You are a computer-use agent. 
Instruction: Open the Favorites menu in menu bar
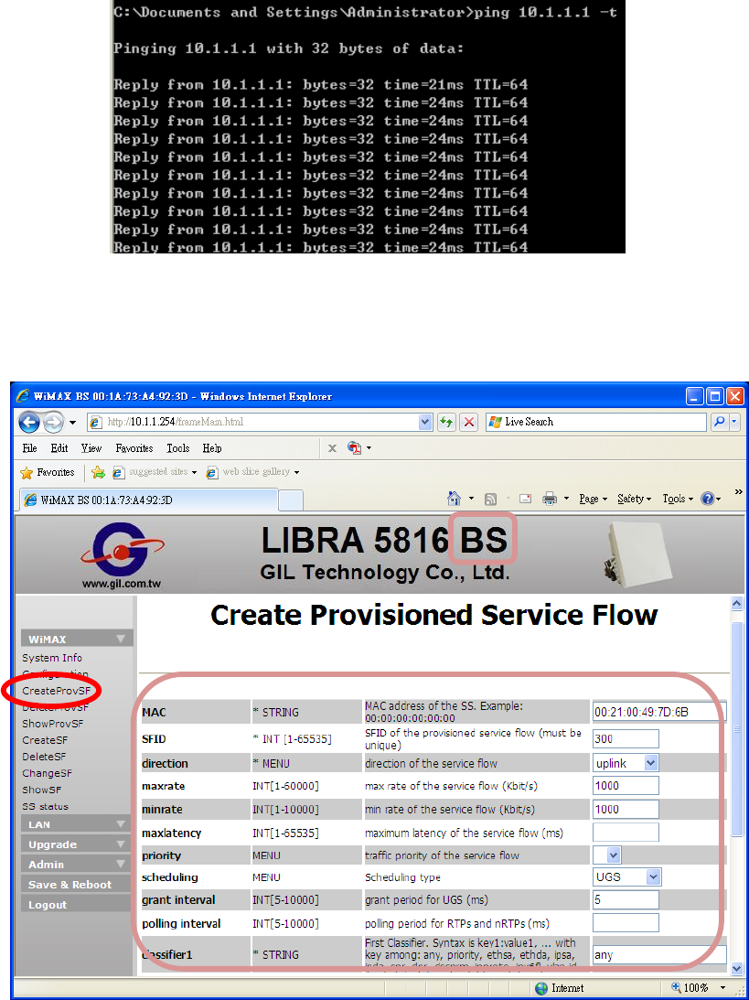134,448
